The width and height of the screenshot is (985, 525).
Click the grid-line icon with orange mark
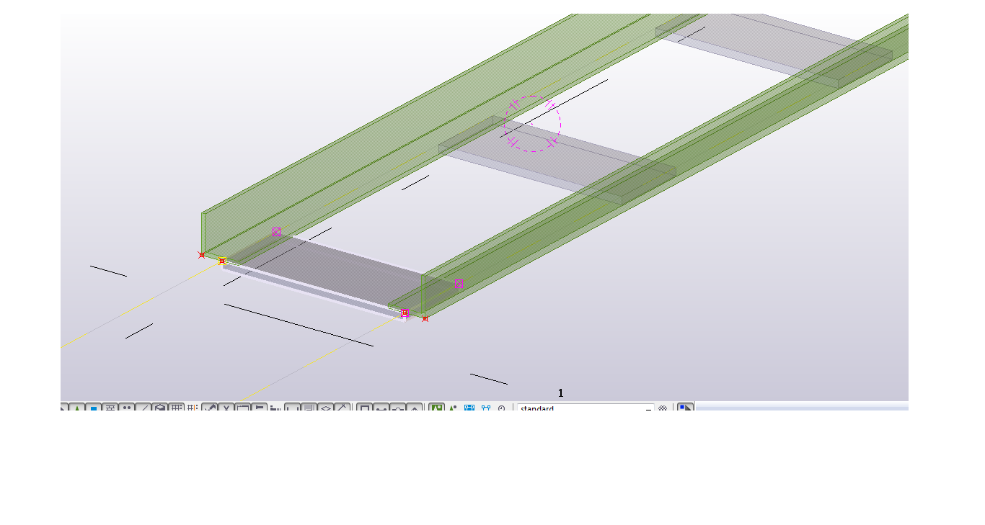coord(193,408)
